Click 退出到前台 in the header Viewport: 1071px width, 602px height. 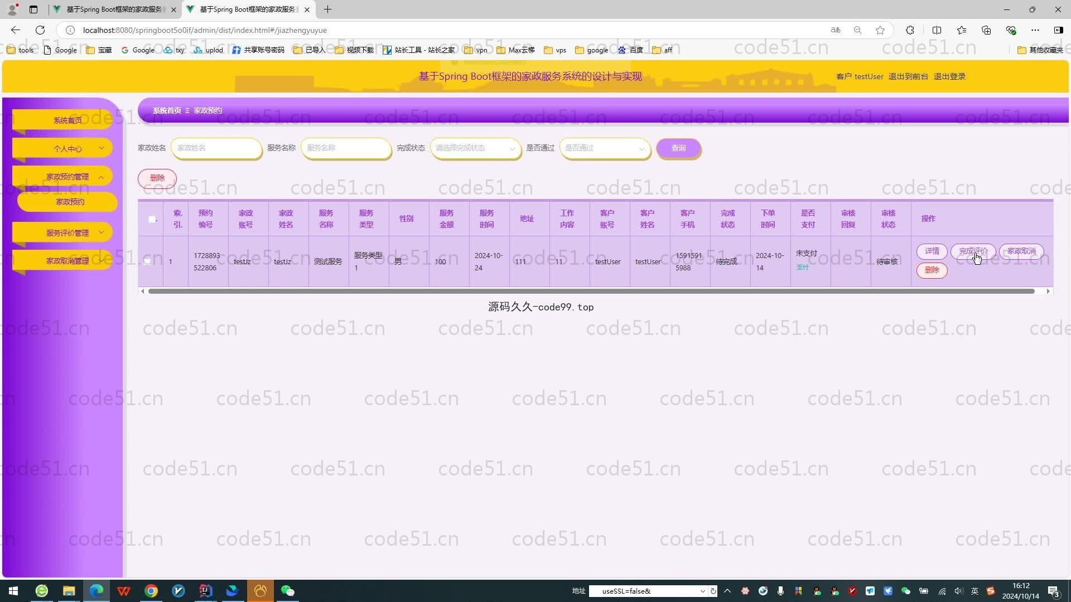tap(908, 76)
